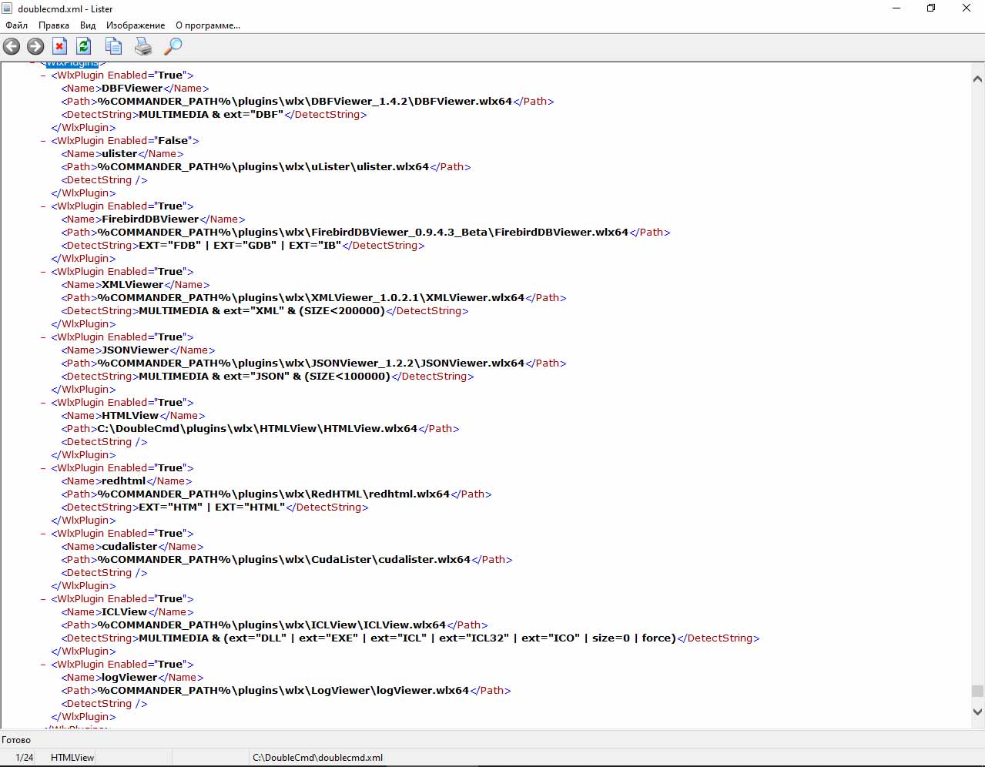This screenshot has height=767, width=985.
Task: Click the back arrow toolbar icon
Action: (12, 47)
